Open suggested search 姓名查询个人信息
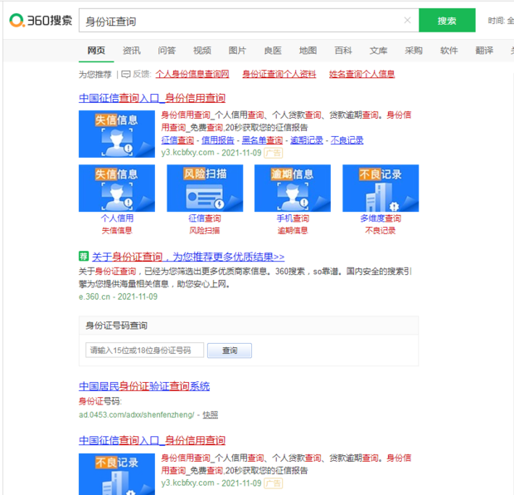Viewport: 514px width, 495px height. click(x=362, y=74)
